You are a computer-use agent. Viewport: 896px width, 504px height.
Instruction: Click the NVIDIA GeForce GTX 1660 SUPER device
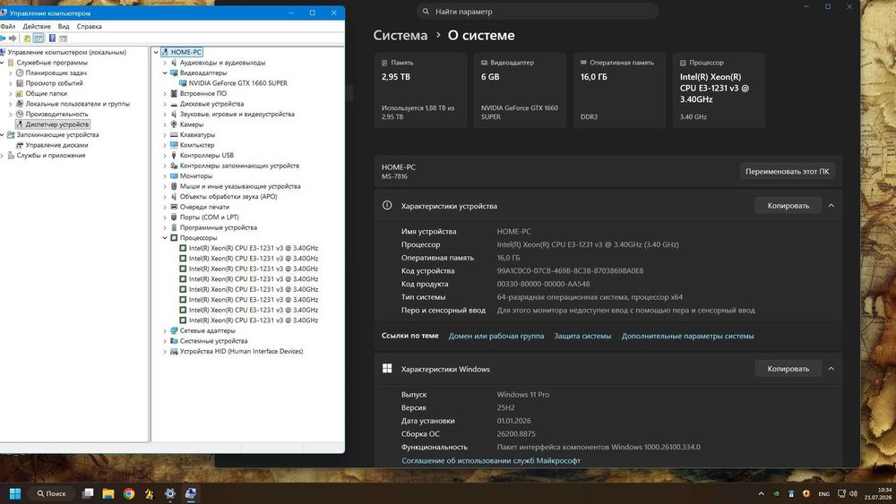click(237, 83)
